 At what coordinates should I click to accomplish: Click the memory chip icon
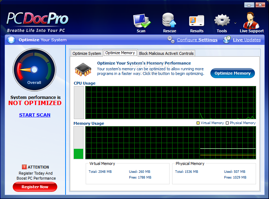pyautogui.click(x=83, y=70)
